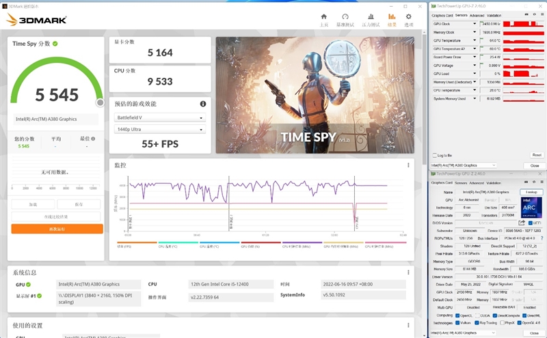Click the Time Spy hero image

[315, 94]
